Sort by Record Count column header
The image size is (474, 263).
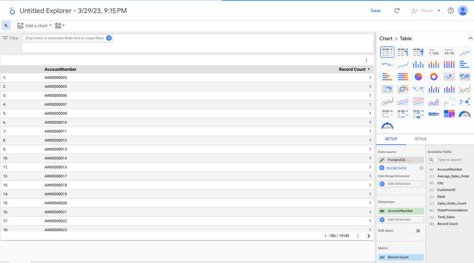pos(352,69)
